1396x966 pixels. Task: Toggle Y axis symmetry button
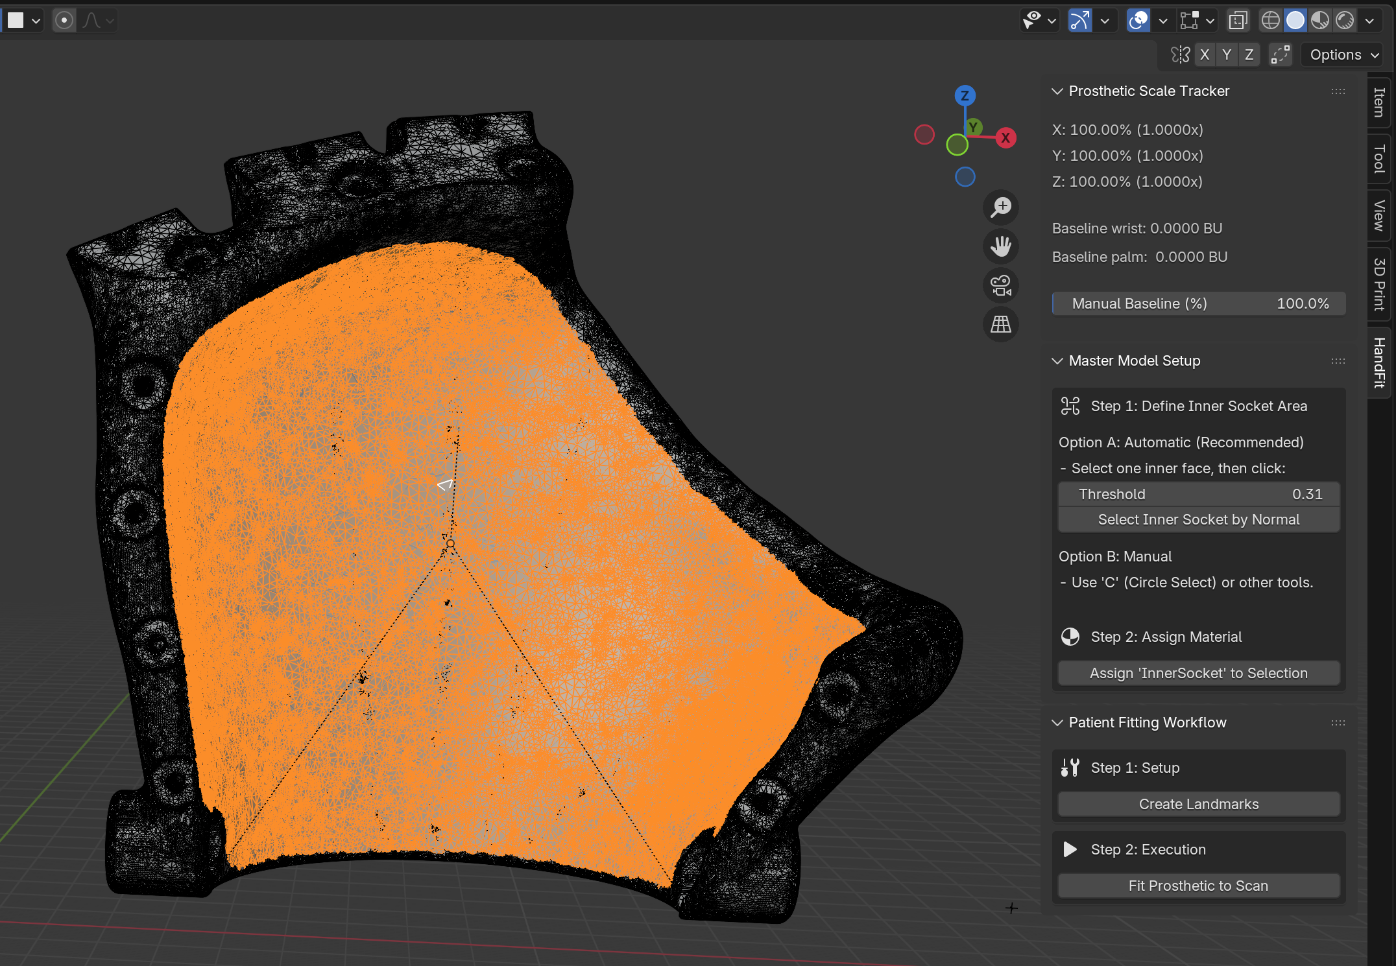[1227, 54]
